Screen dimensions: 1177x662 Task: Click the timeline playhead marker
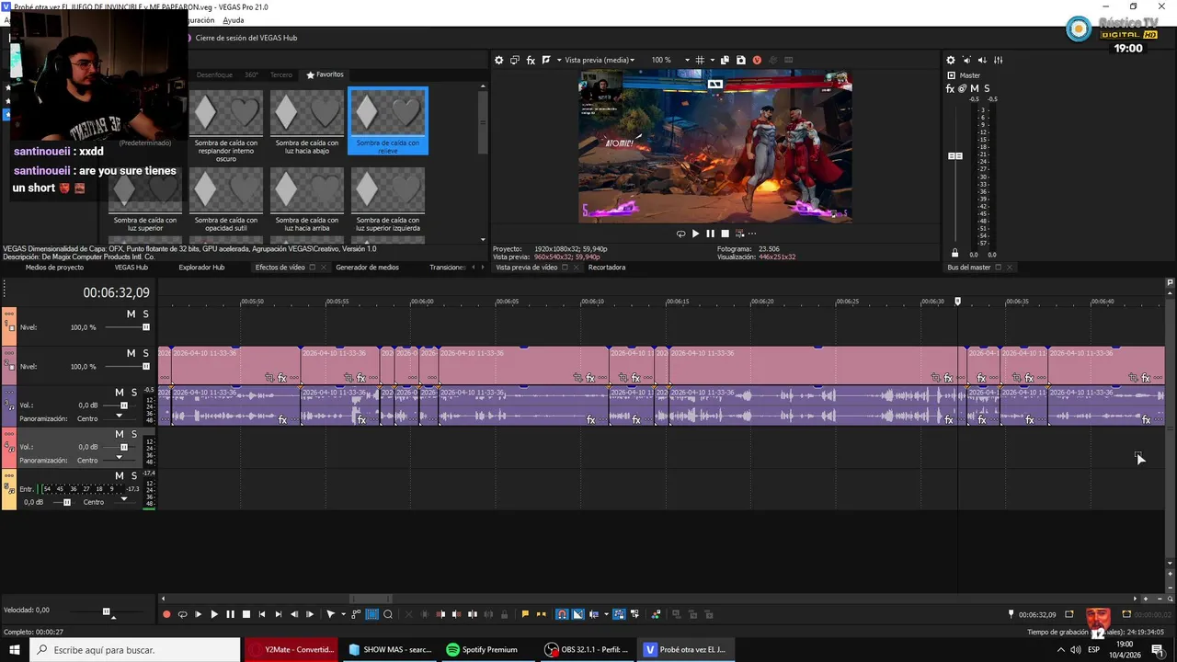tap(957, 301)
